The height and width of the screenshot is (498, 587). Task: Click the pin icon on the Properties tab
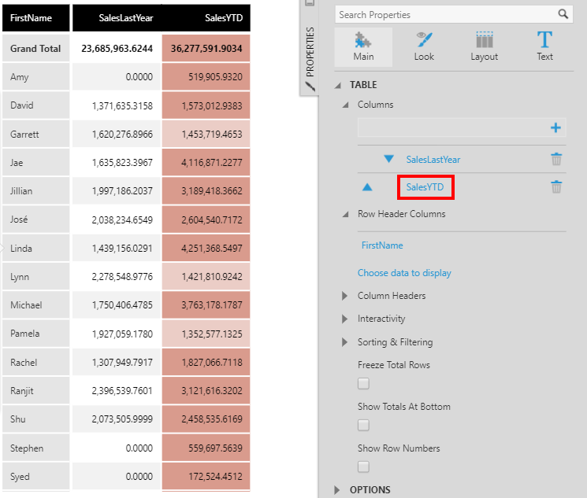pyautogui.click(x=310, y=87)
